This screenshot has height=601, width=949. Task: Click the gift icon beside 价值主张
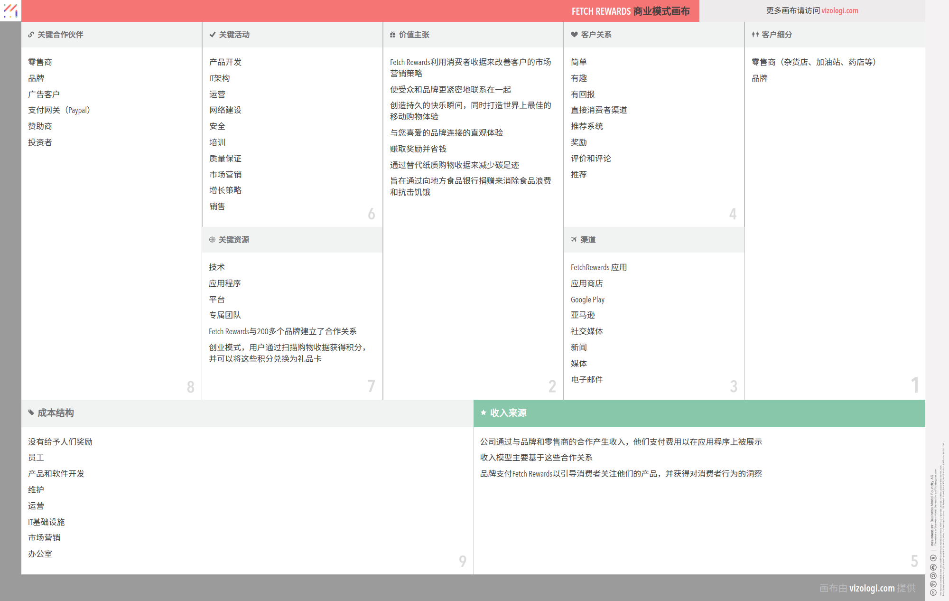tap(392, 35)
